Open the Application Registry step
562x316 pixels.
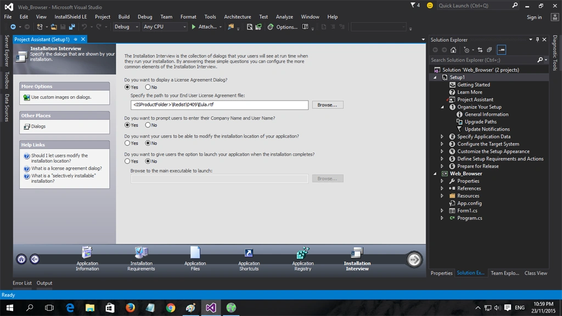[303, 258]
